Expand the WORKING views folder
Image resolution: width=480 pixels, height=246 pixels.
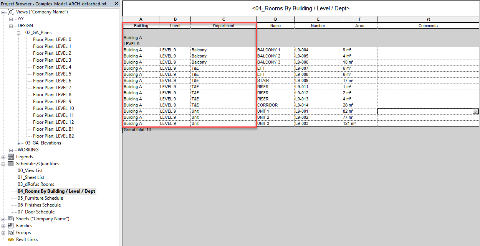click(11, 150)
